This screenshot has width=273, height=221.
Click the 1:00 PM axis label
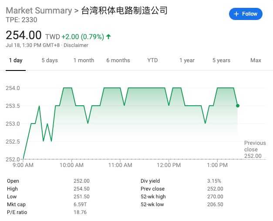(217, 165)
